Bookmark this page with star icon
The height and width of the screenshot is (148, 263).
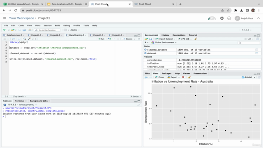[228, 10]
